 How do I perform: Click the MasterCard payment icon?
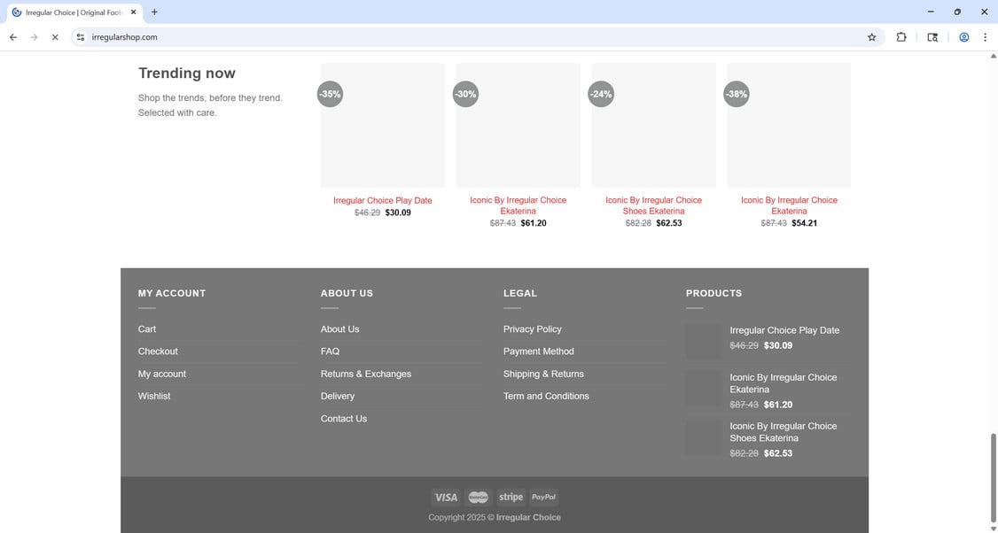(478, 498)
